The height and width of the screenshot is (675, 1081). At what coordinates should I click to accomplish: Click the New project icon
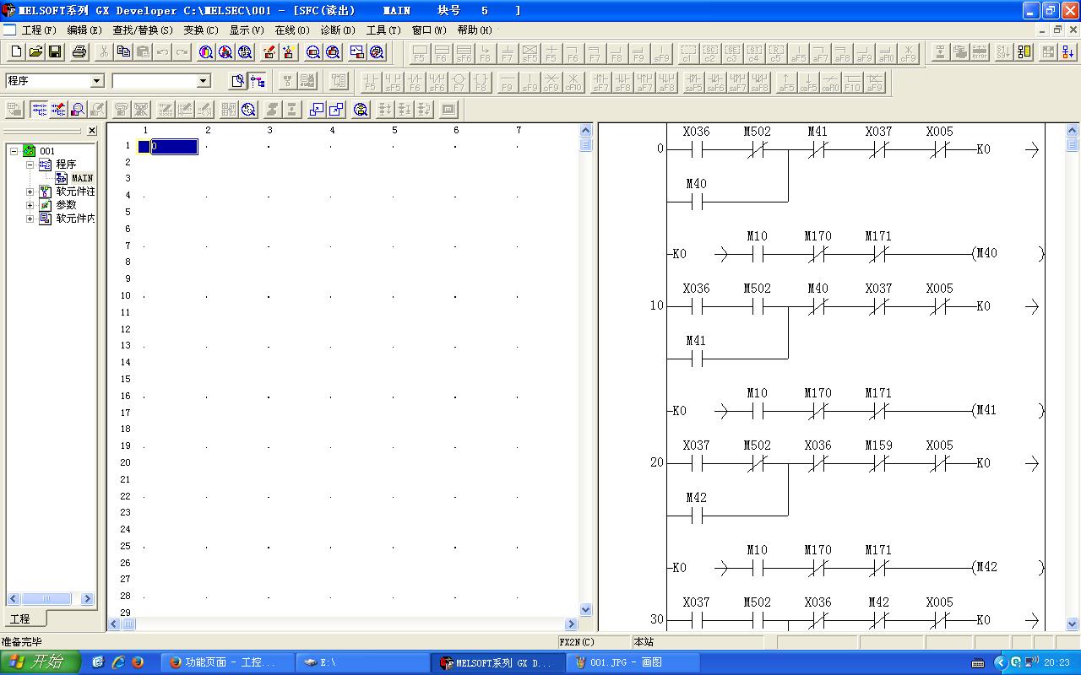(x=16, y=52)
